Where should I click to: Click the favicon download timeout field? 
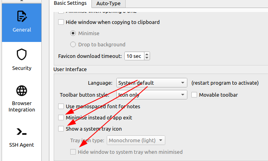click(x=134, y=56)
